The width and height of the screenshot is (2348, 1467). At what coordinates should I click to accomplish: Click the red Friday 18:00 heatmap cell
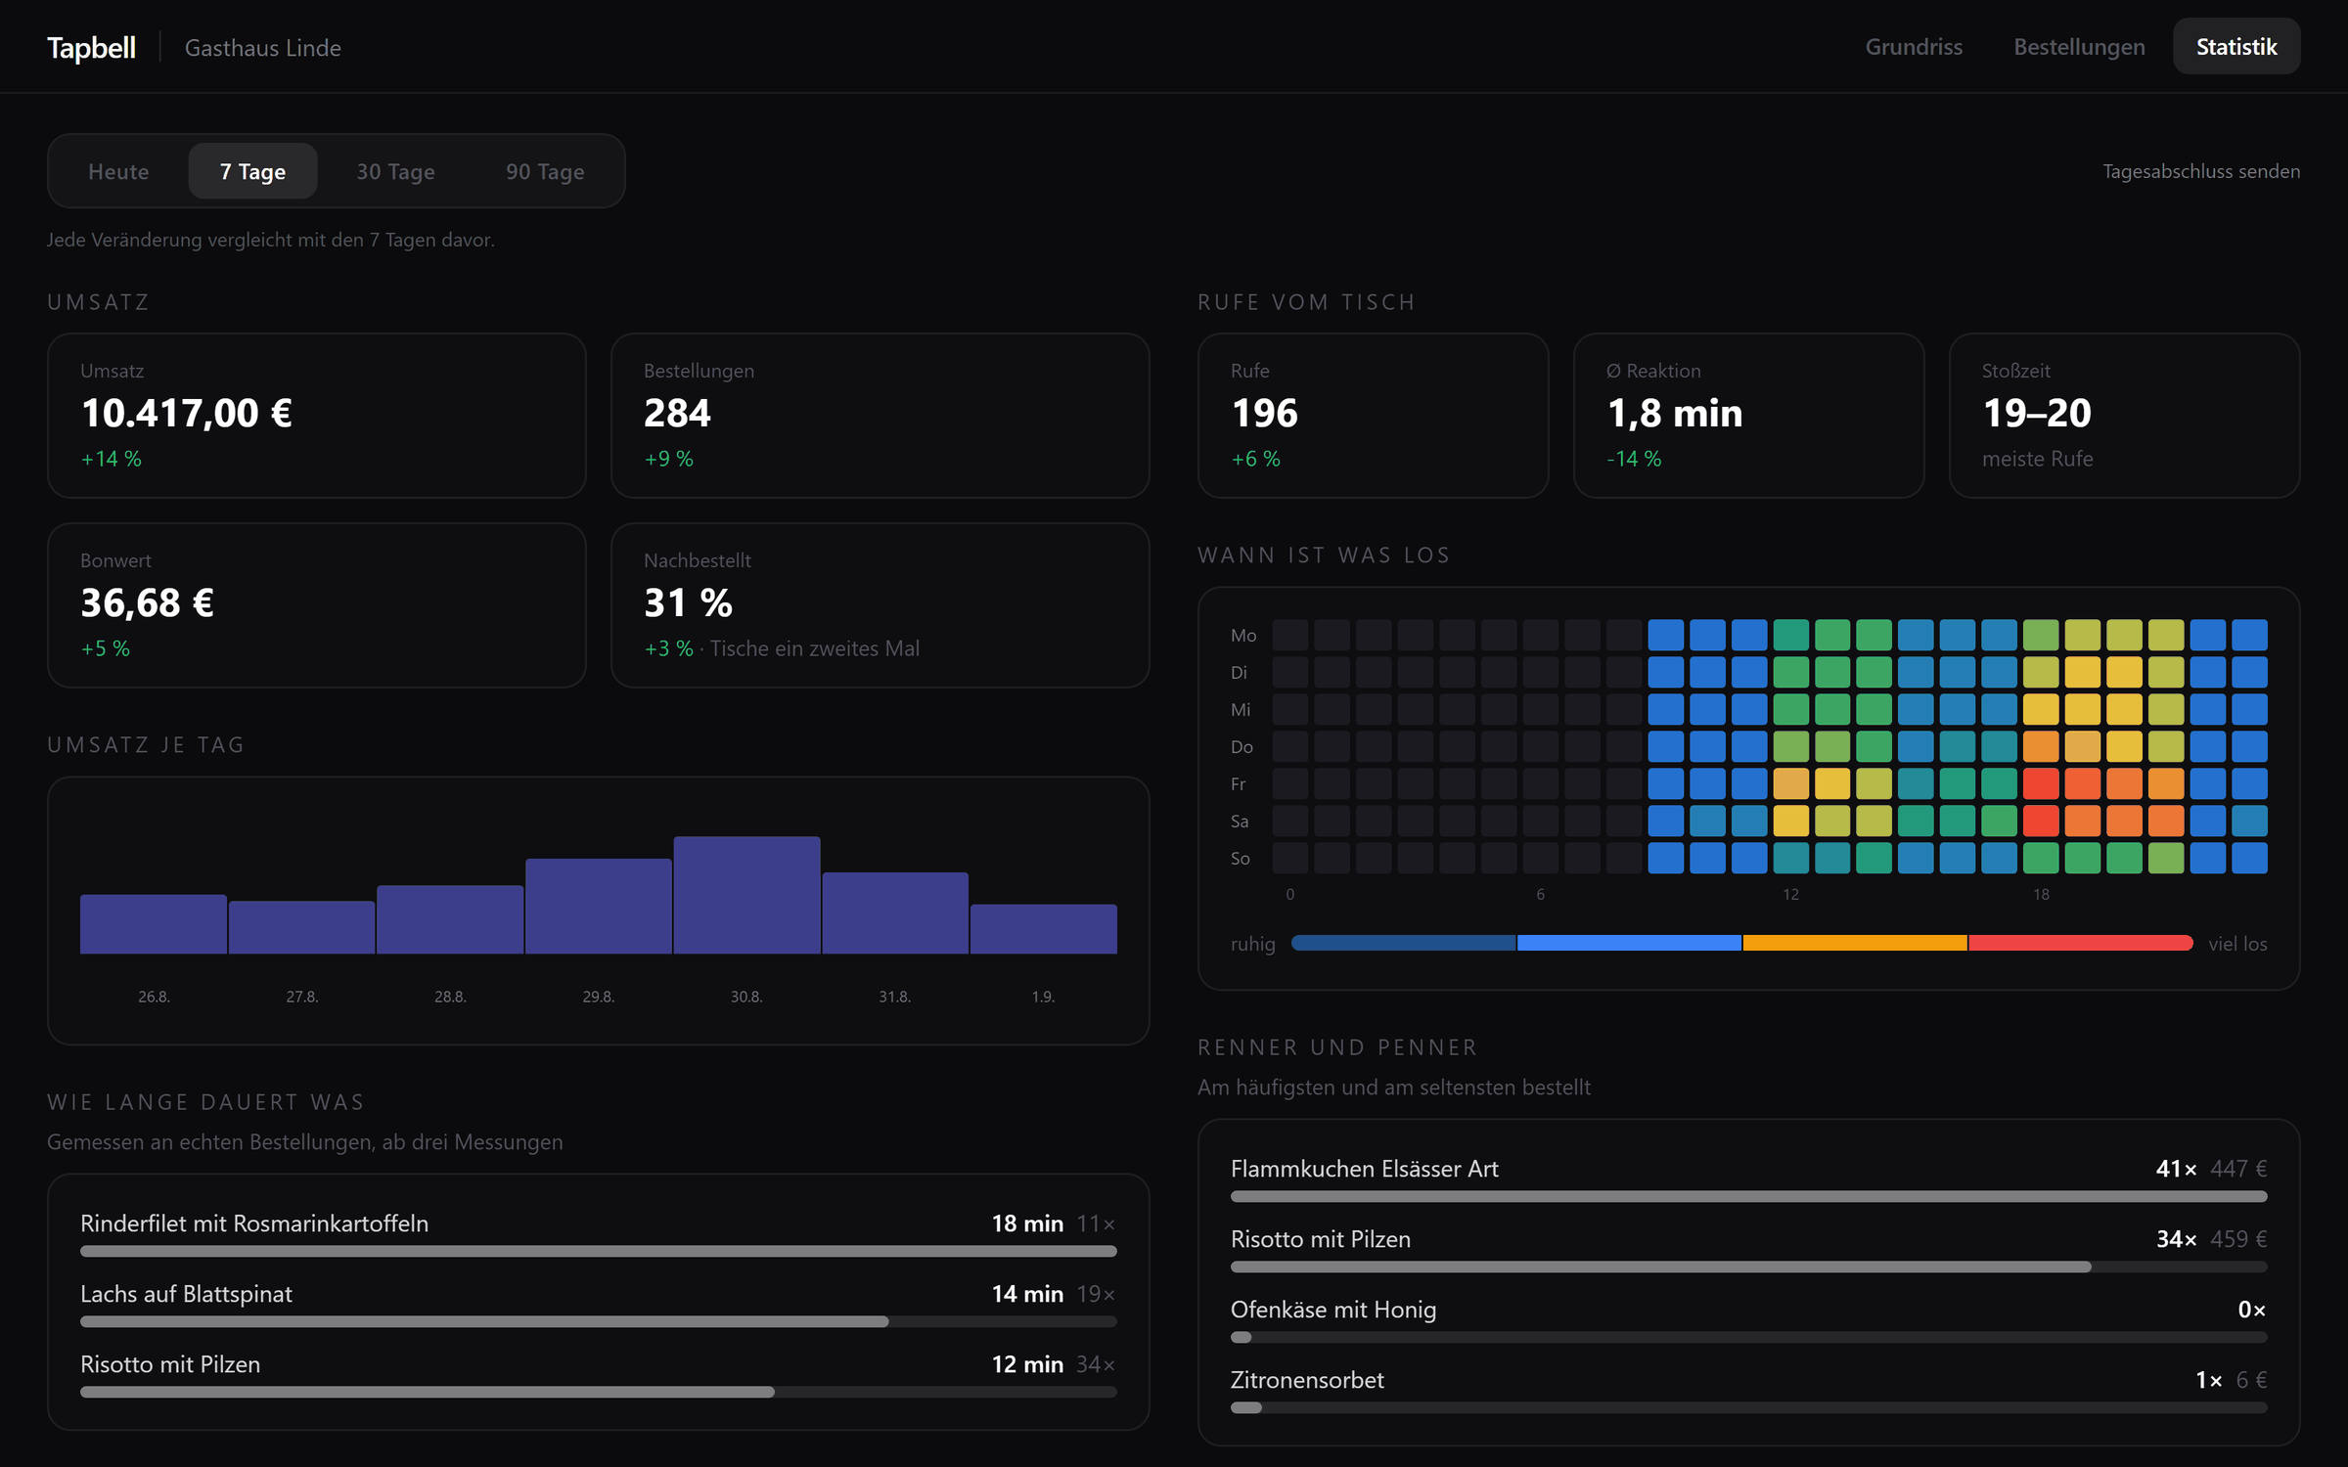tap(2041, 783)
